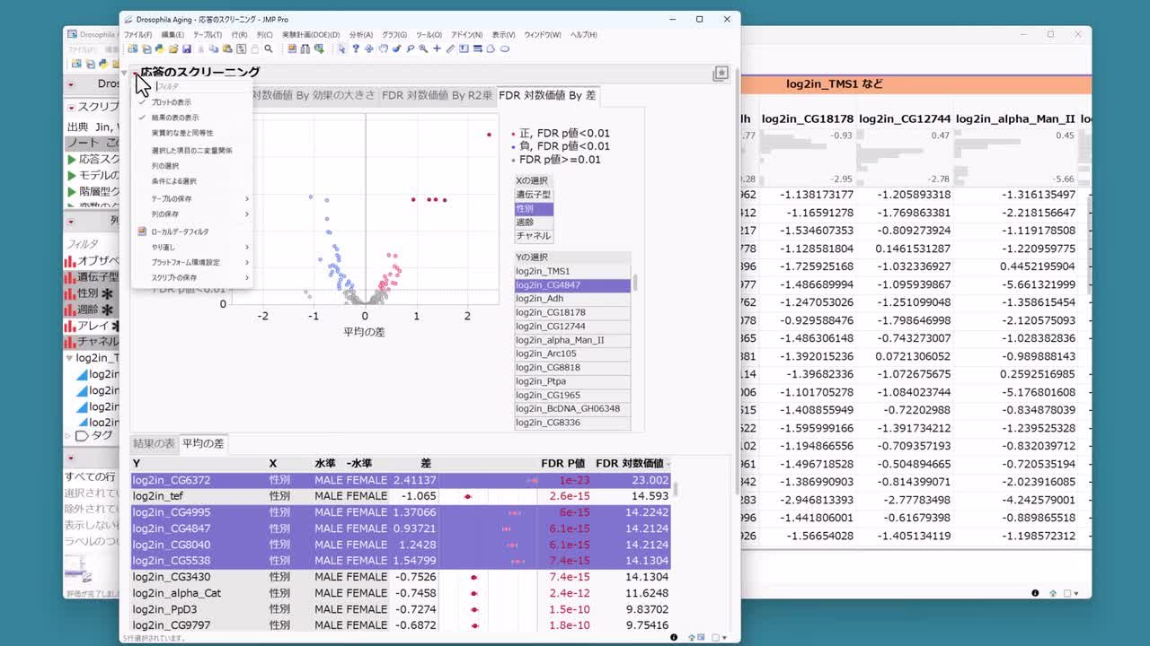
Task: Run the モデルの script green play icon
Action: tap(72, 175)
